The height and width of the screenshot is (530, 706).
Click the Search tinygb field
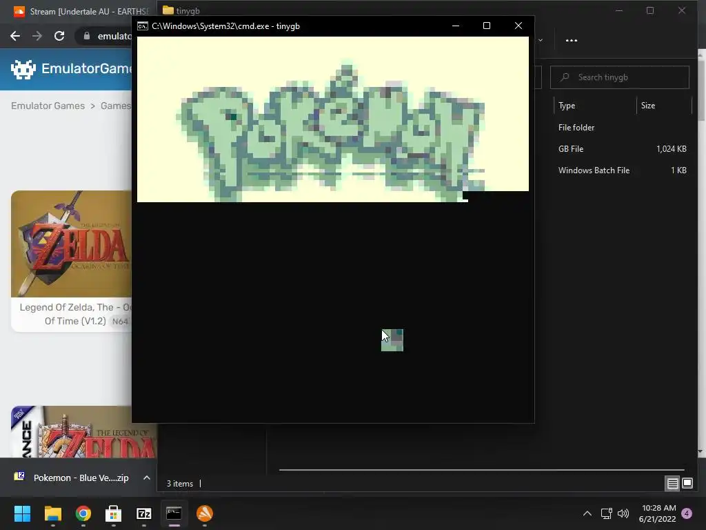[620, 77]
